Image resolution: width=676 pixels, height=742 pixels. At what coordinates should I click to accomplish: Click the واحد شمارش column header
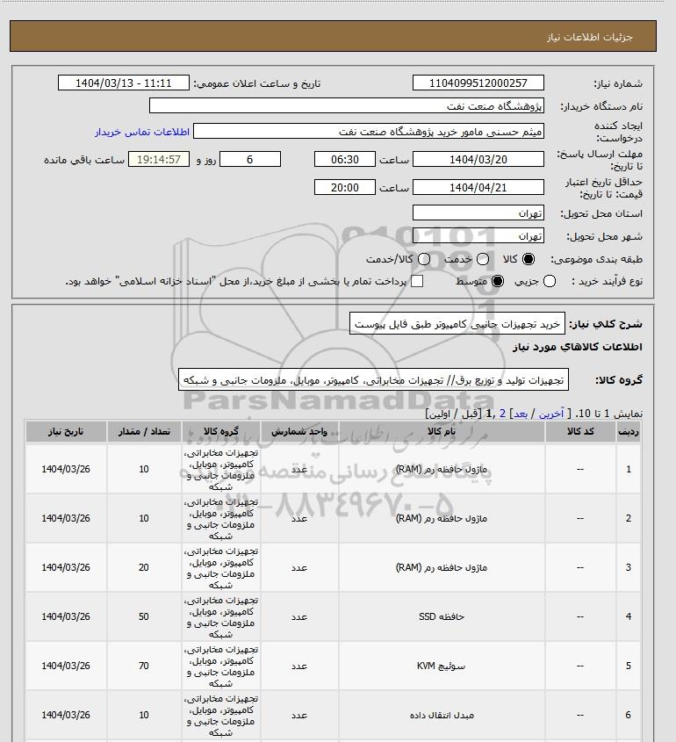pos(299,431)
